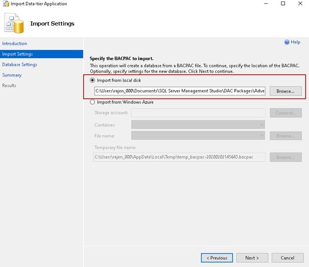Select Import from Windows Azure option
Viewport: 309px width, 267px height.
click(x=93, y=102)
